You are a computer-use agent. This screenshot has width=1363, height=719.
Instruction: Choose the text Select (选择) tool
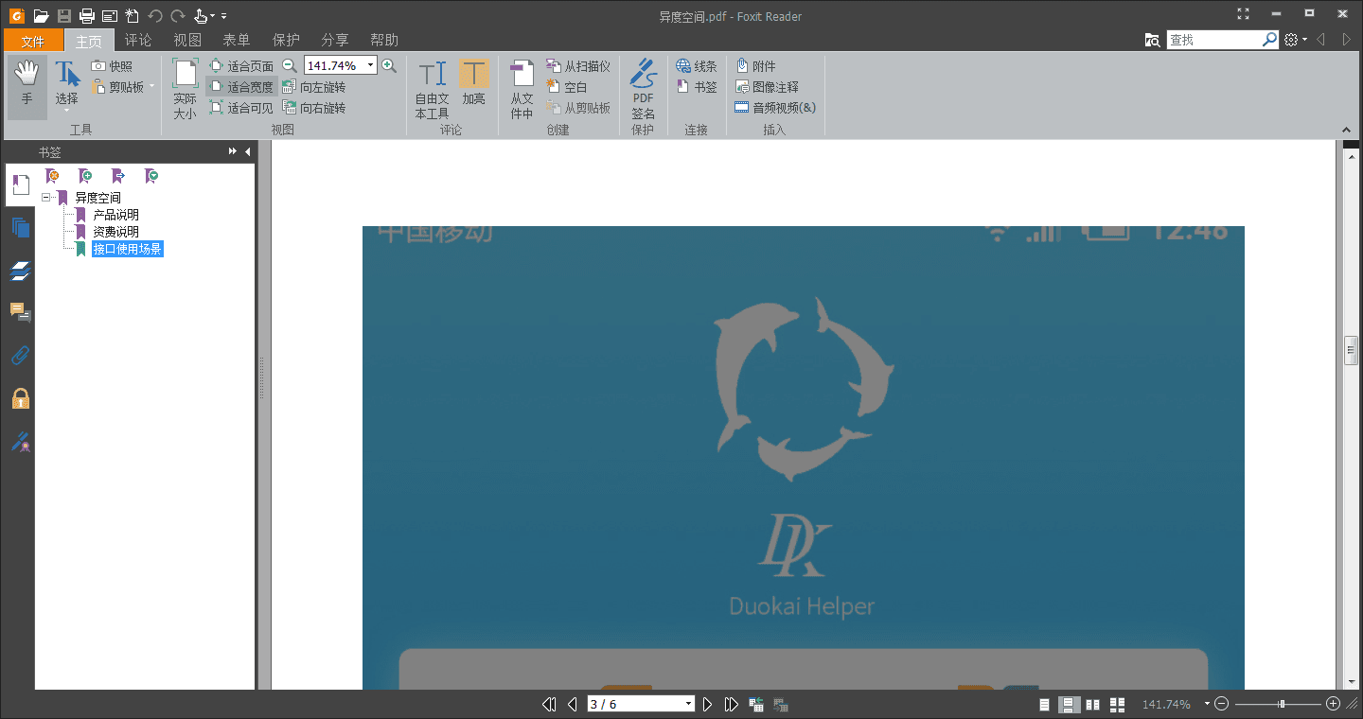(66, 84)
